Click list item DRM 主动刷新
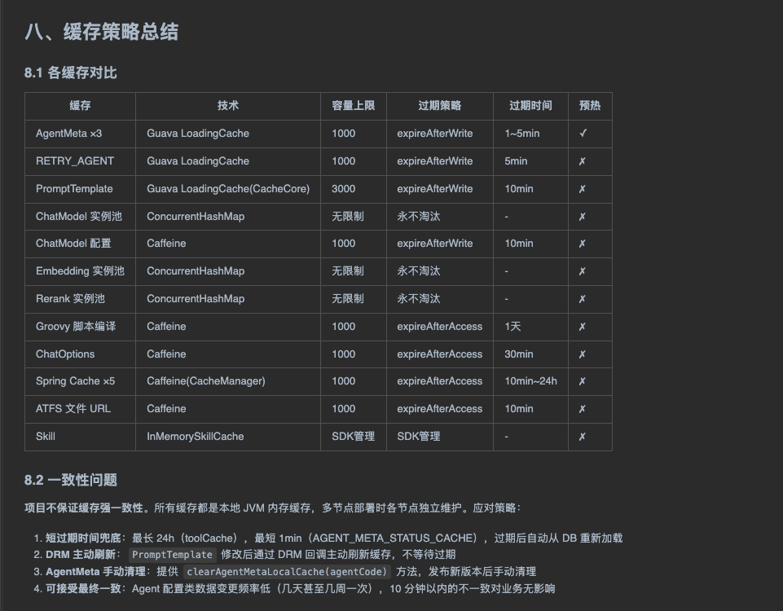 pyautogui.click(x=244, y=555)
